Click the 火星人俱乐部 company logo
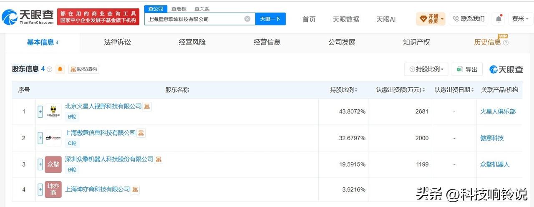This screenshot has width=534, height=207. (53, 112)
